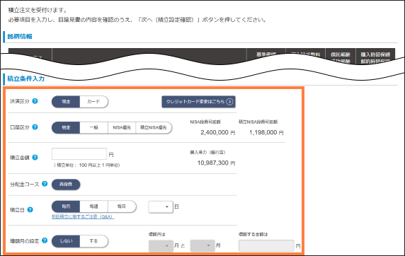Select カード payment option
Image resolution: width=405 pixels, height=256 pixels.
[93, 102]
